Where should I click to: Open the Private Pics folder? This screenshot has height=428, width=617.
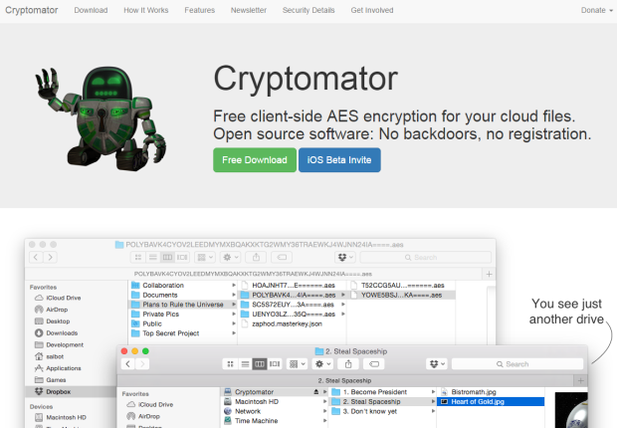click(183, 315)
